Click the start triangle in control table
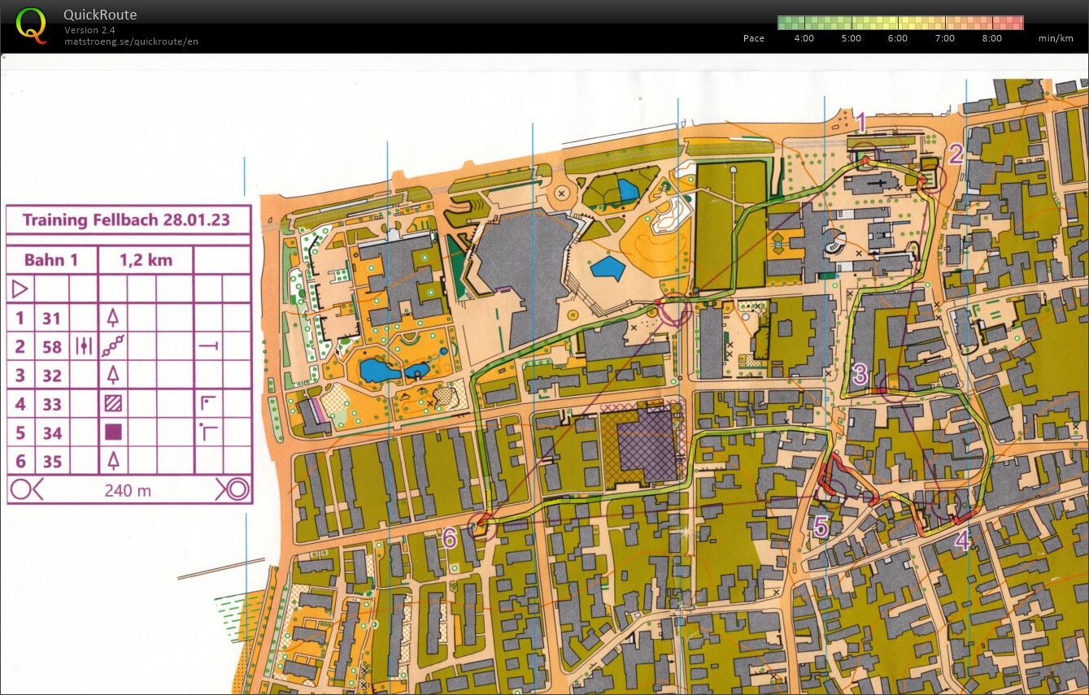Screen dimensions: 1089x695 20,289
